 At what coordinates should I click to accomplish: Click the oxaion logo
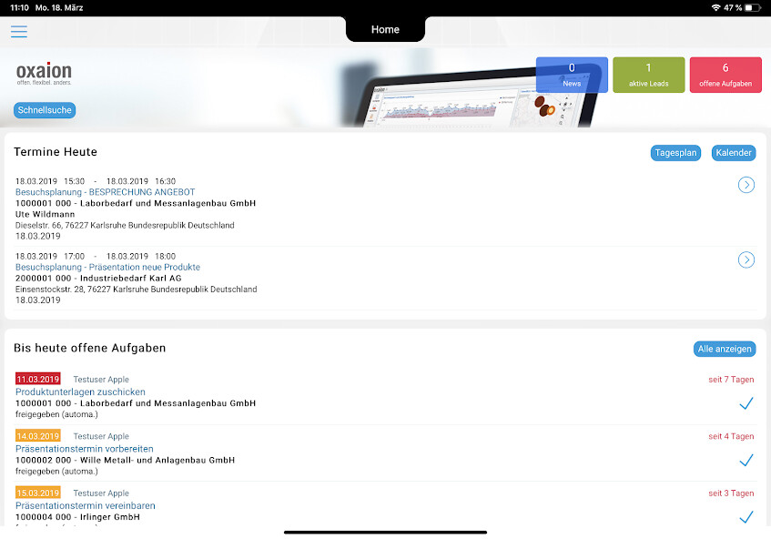pyautogui.click(x=44, y=73)
